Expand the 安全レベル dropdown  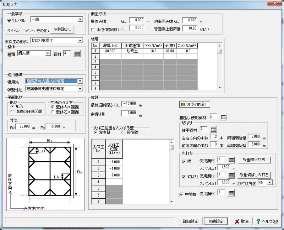coord(80,19)
